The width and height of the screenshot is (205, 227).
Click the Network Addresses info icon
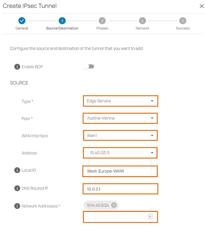[17, 206]
